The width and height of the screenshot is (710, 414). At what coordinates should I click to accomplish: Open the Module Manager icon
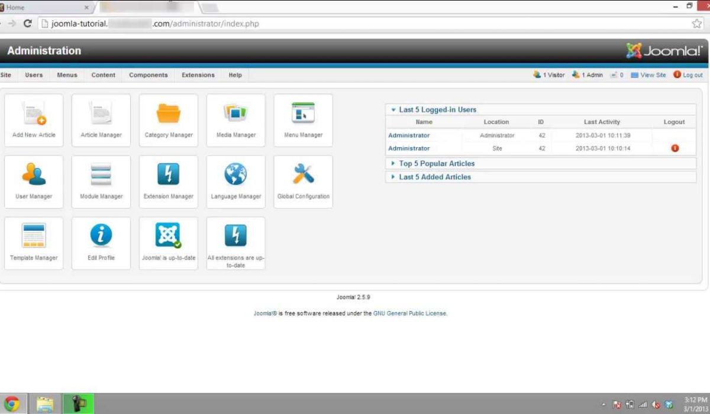pyautogui.click(x=101, y=182)
